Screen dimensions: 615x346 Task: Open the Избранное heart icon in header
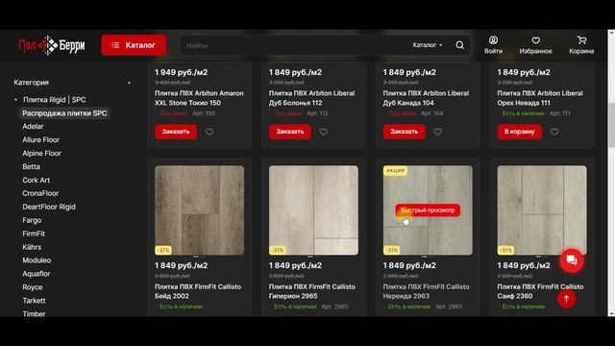[535, 45]
